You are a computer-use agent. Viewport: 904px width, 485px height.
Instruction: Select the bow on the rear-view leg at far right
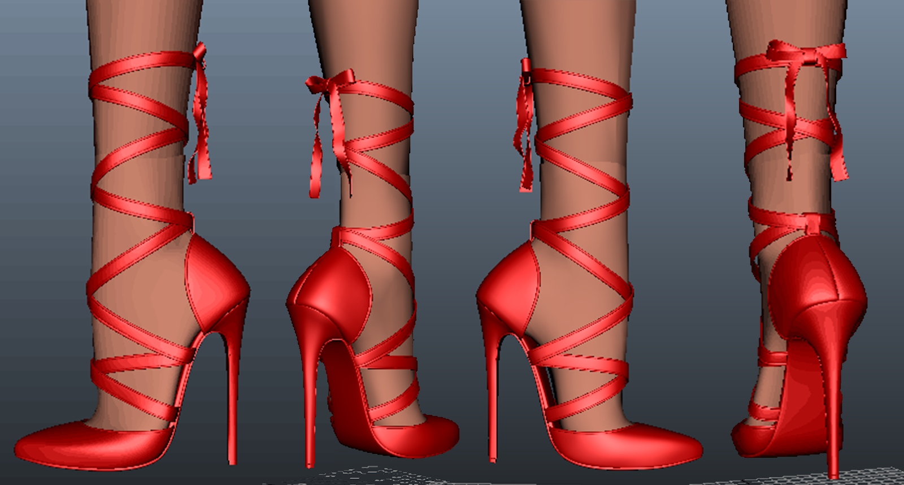pos(807,54)
